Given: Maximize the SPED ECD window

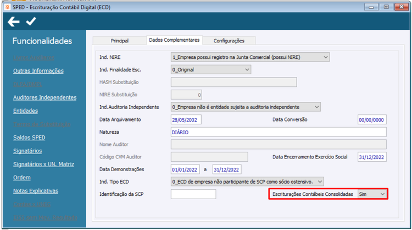Looking at the screenshot, I should [386, 7].
